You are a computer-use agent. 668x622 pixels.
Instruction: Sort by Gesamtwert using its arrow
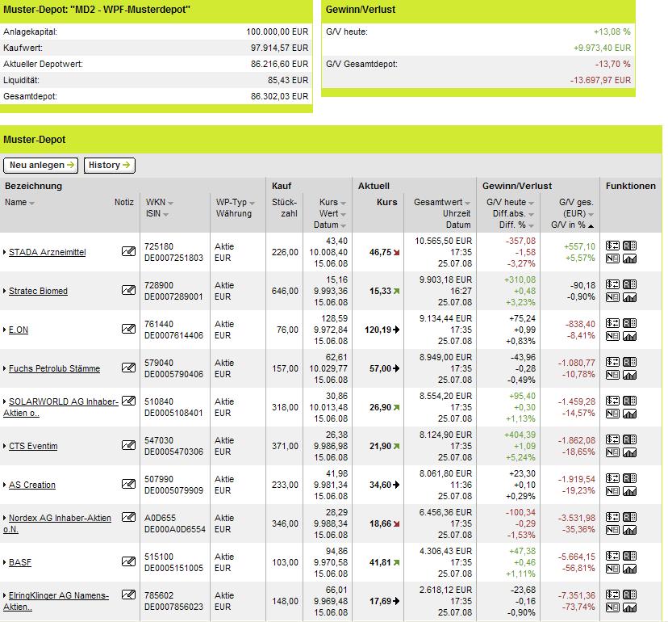coord(467,203)
